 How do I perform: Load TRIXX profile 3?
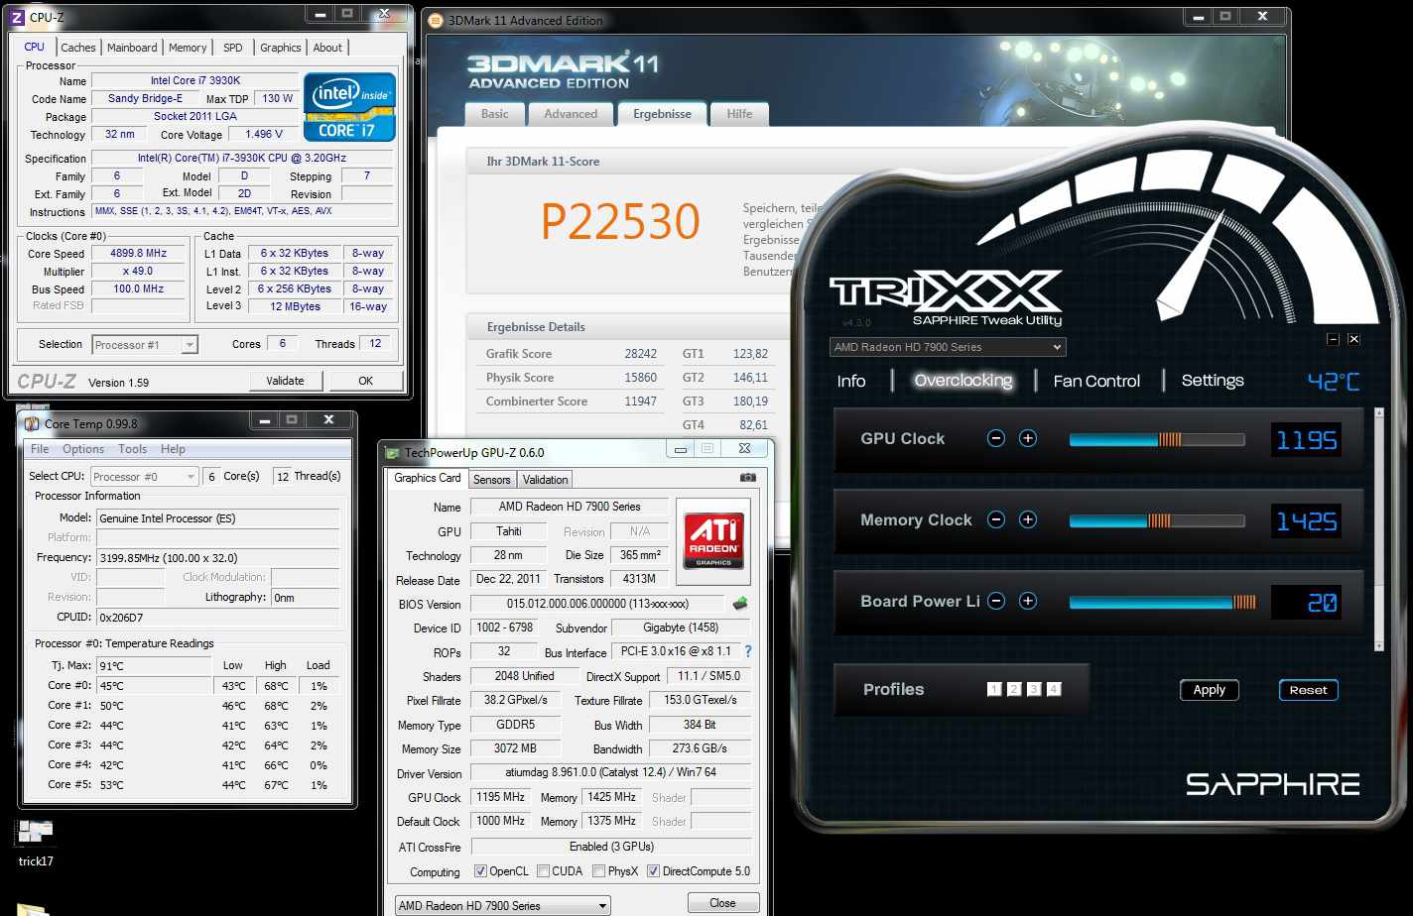tap(1034, 689)
